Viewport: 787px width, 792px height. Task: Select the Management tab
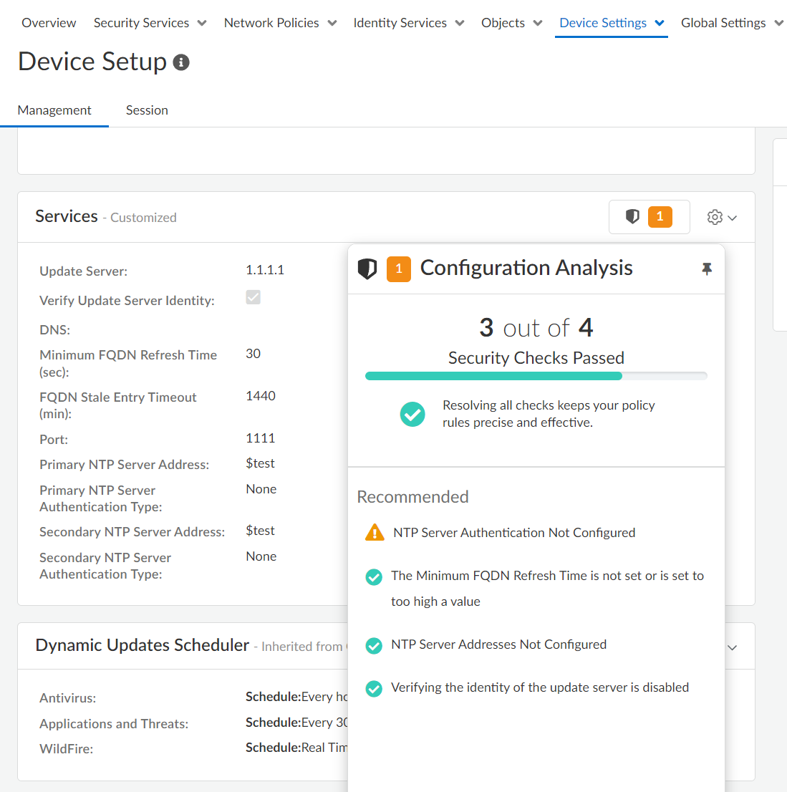(54, 110)
